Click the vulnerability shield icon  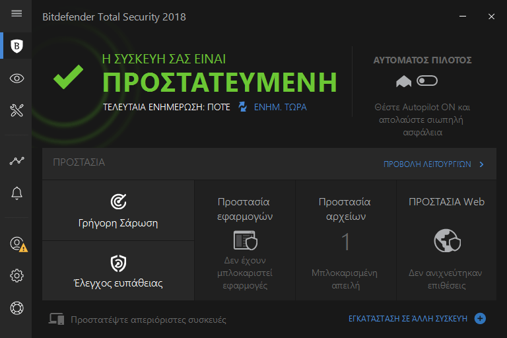coord(118,263)
